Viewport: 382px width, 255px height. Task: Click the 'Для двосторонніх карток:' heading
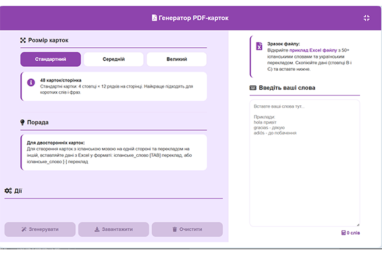click(x=56, y=143)
